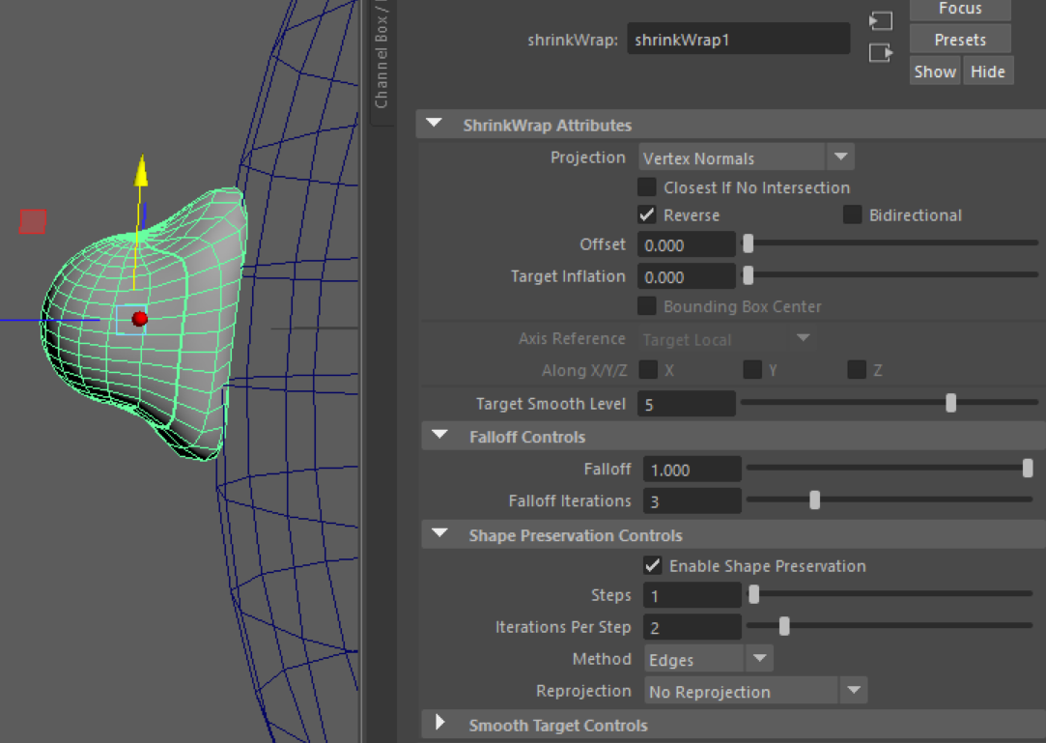Viewport: 1046px width, 743px height.
Task: Click the Focus button
Action: [x=959, y=9]
